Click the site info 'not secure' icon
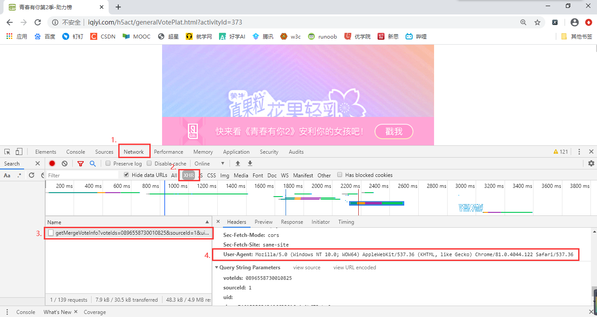 55,22
